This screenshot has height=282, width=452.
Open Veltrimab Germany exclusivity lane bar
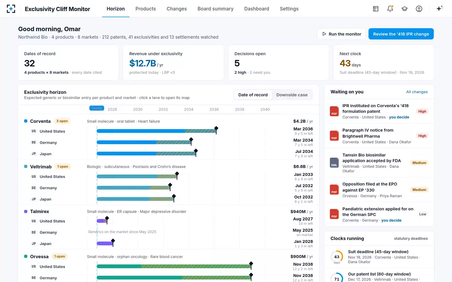(134, 188)
